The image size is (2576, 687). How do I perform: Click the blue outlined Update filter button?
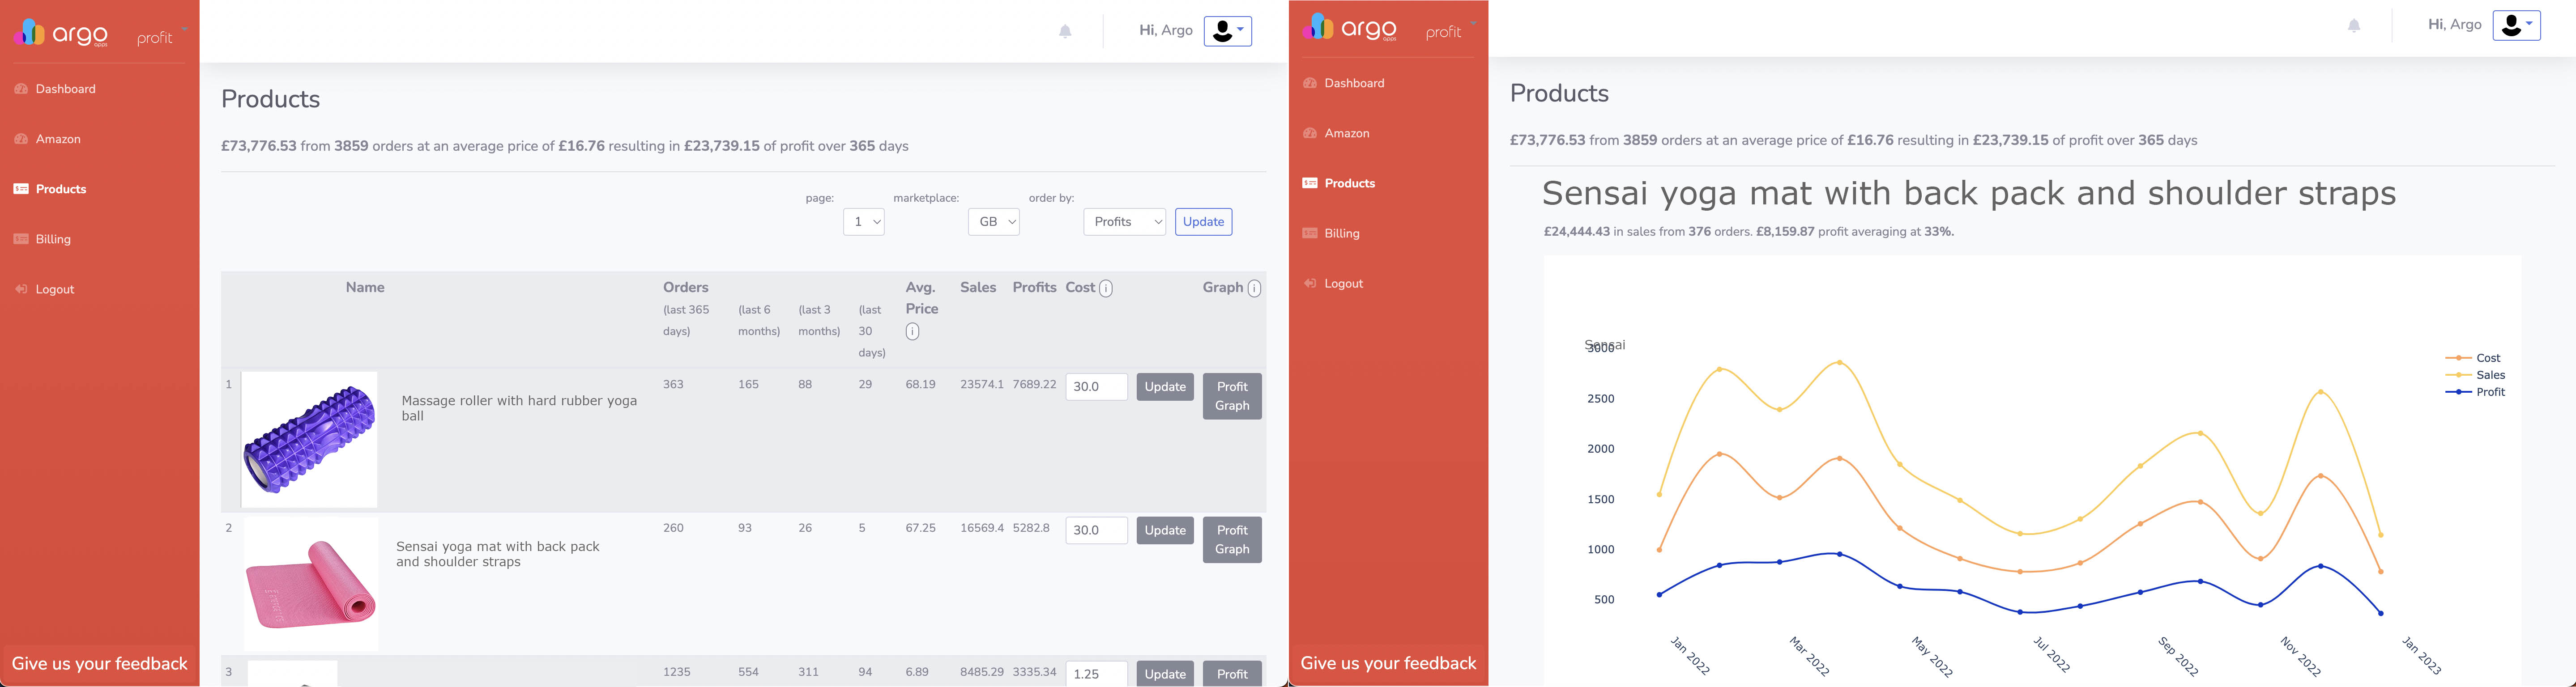pyautogui.click(x=1203, y=222)
